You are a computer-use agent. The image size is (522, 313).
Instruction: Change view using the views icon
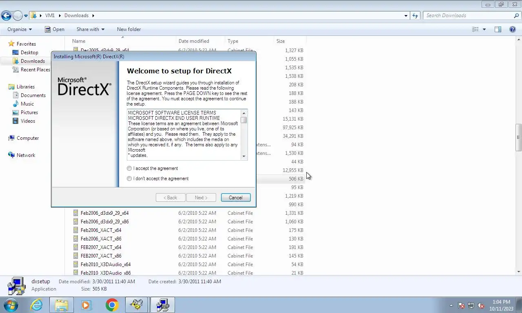point(476,29)
